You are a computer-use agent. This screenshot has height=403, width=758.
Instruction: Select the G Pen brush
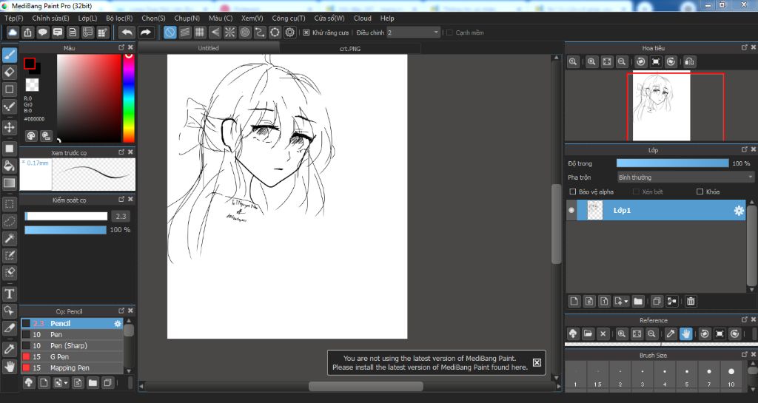72,356
